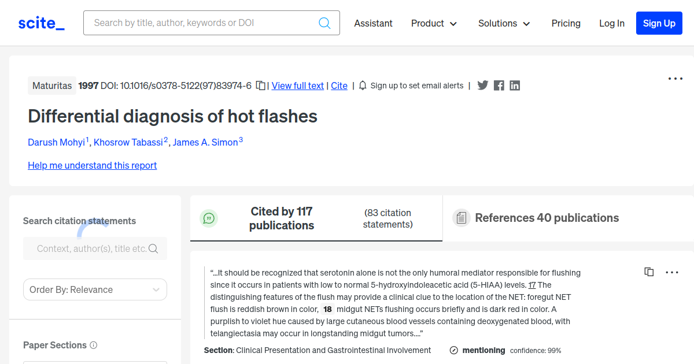Copy the citation statement text
This screenshot has width=694, height=364.
click(649, 272)
